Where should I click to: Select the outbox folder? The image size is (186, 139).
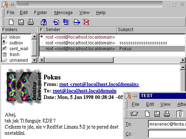click(16, 43)
